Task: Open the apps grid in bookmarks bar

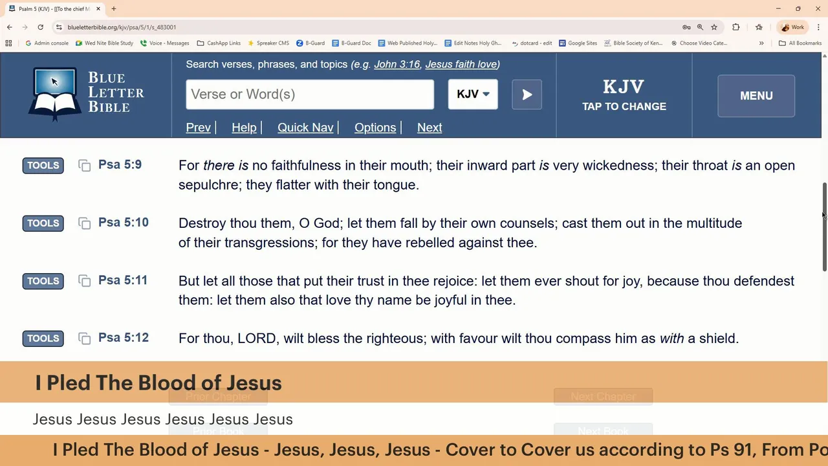Action: tap(8, 43)
